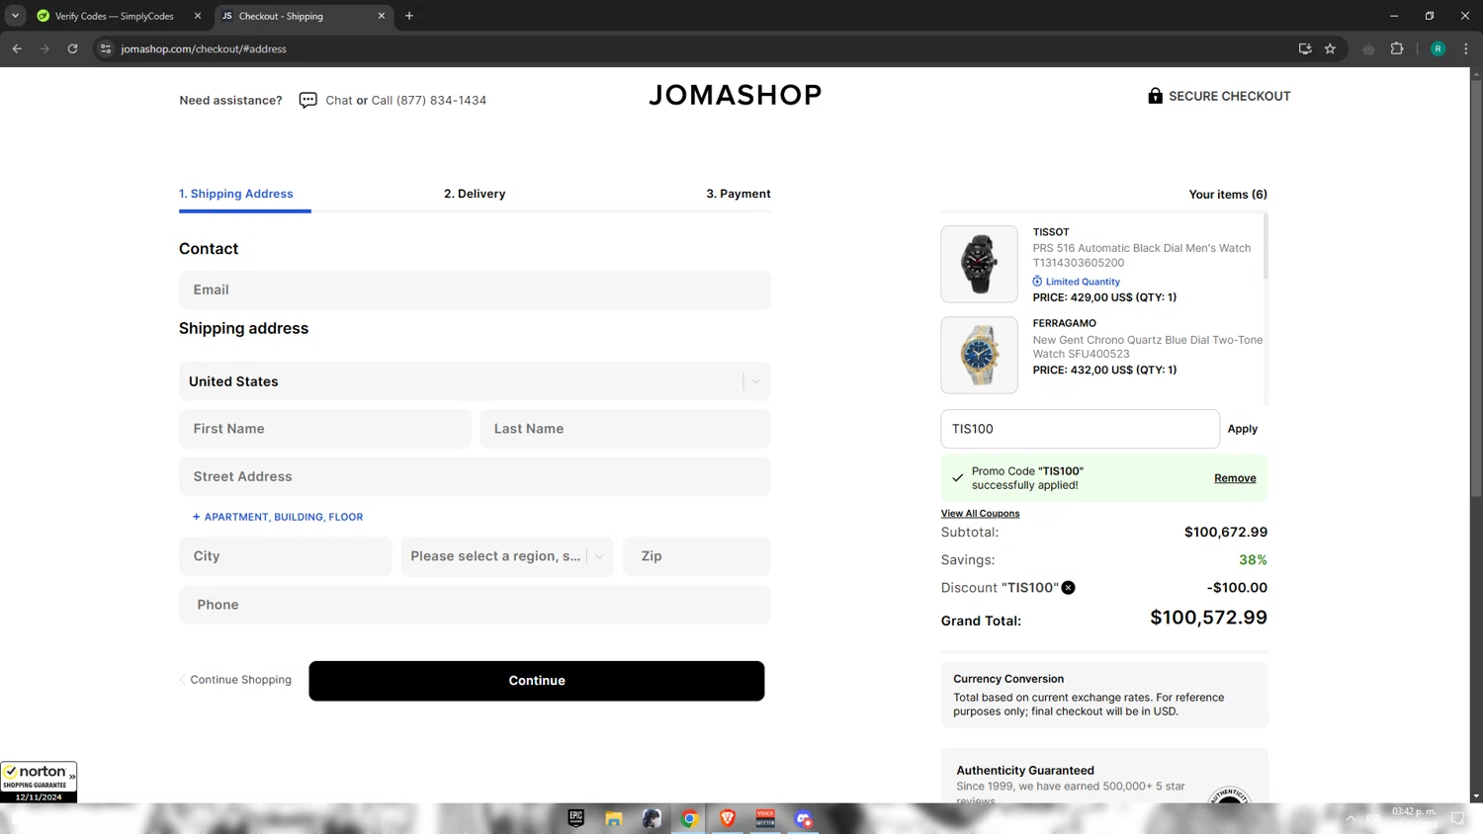Click the Limited Quantity clock icon
The height and width of the screenshot is (834, 1483).
[1037, 282]
